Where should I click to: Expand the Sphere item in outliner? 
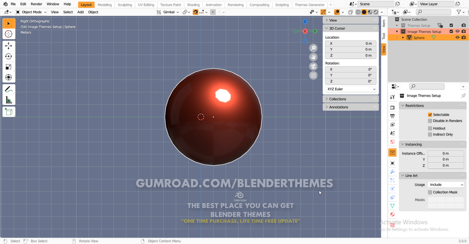403,38
